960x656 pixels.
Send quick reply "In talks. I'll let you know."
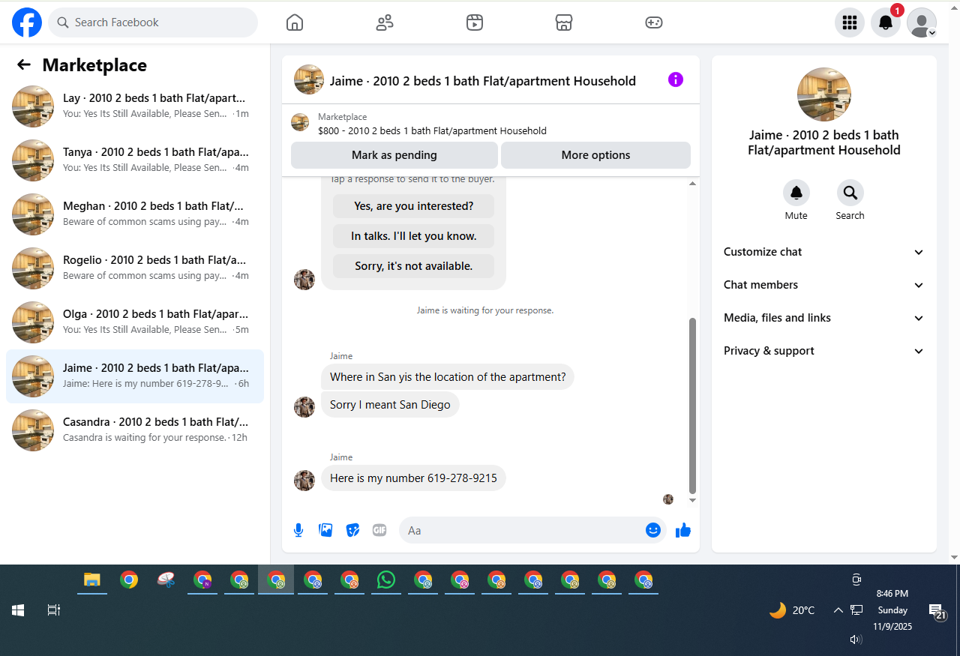[414, 236]
